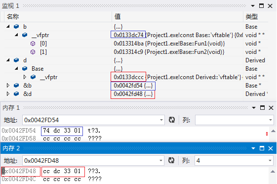Select the value 0x013314ba Base::Fun1

[x=169, y=44]
